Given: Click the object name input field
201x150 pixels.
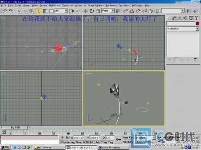Looking at the screenshot, I should click(181, 24).
